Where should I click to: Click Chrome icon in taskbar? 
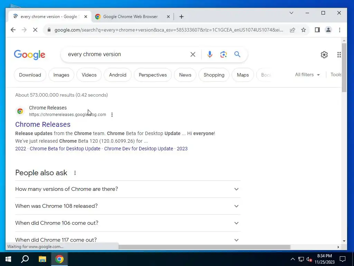(x=59, y=259)
